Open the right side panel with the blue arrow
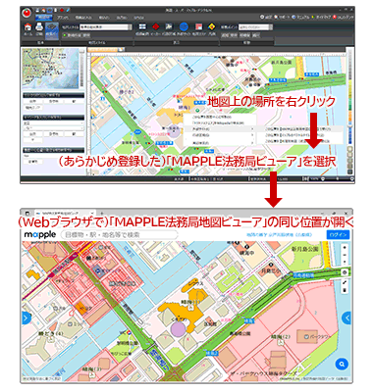373x392 pixels. pyautogui.click(x=346, y=318)
